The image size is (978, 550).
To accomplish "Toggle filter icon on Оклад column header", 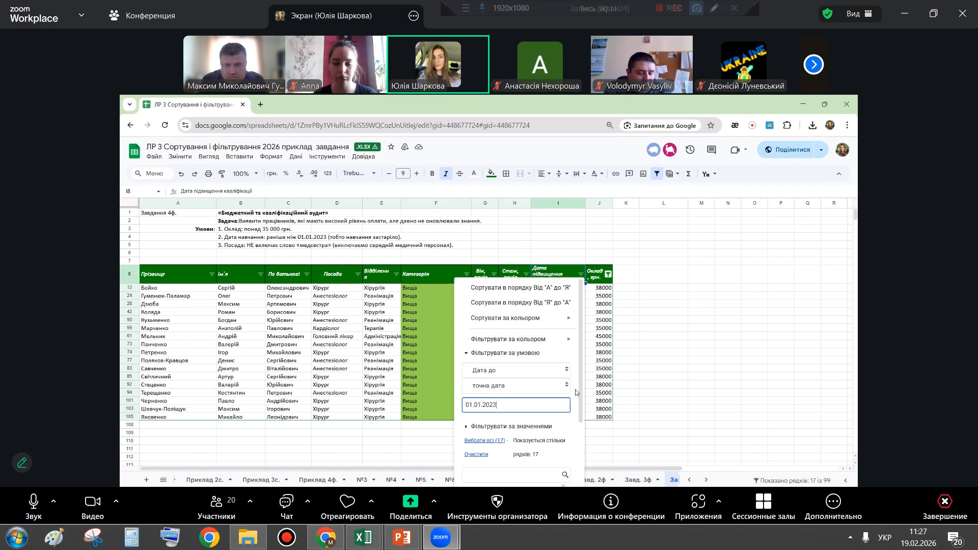I will (608, 274).
